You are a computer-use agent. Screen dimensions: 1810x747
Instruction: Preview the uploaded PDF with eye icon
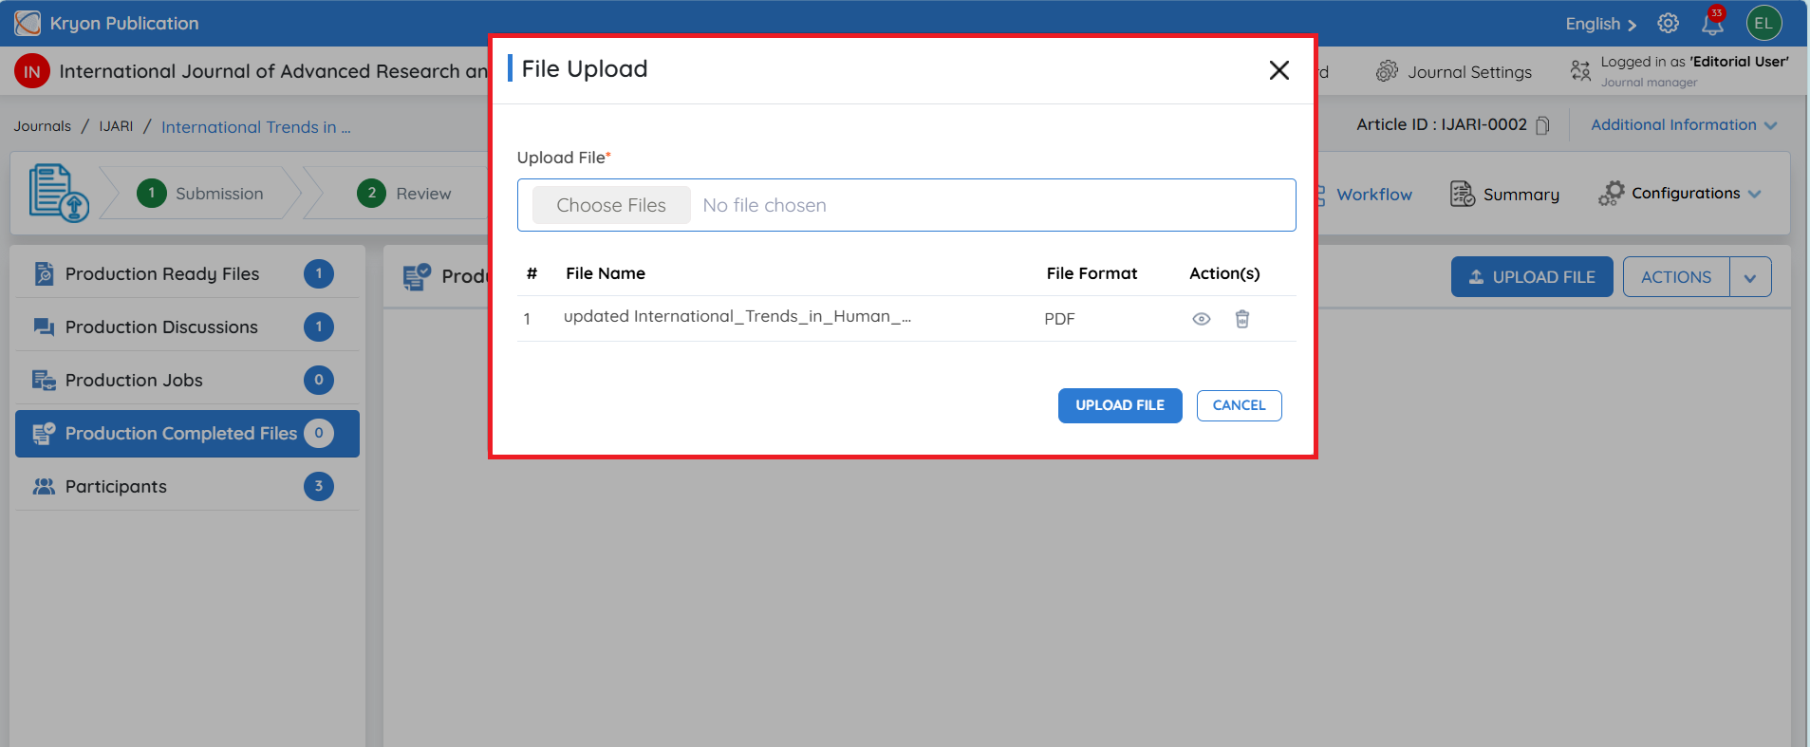tap(1201, 319)
